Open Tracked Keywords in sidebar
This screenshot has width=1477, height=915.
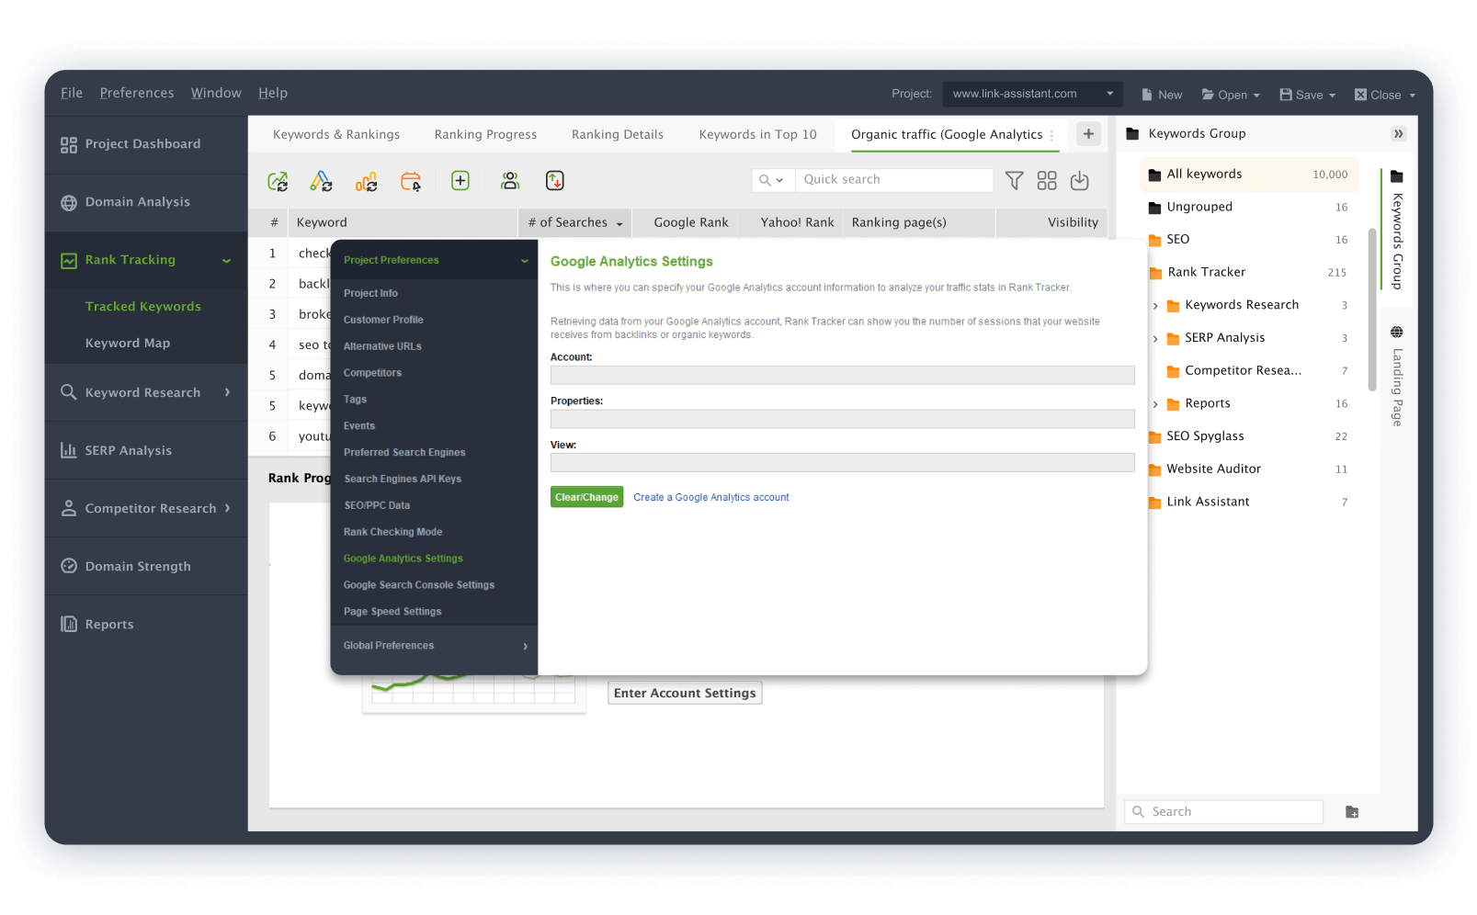(x=143, y=307)
